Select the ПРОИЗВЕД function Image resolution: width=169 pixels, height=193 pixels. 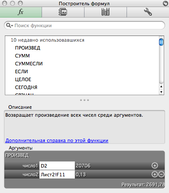pyautogui.click(x=28, y=48)
